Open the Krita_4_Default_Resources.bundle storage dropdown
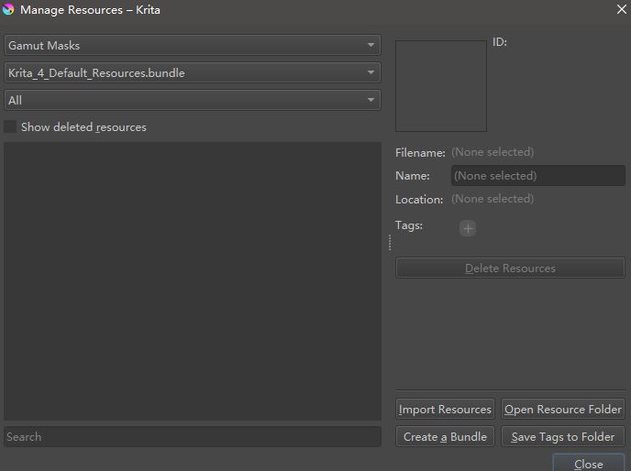Image resolution: width=631 pixels, height=471 pixels. click(x=192, y=72)
